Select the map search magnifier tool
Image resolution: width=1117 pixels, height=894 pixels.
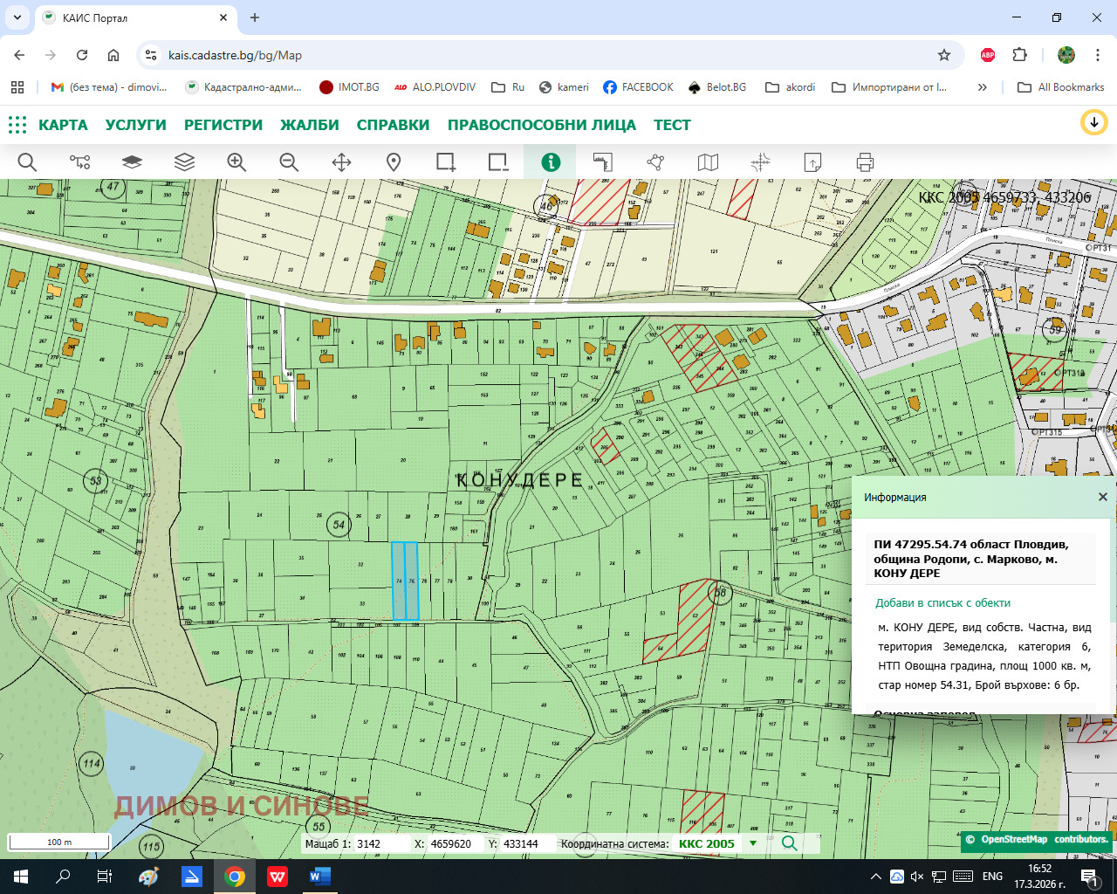[27, 162]
